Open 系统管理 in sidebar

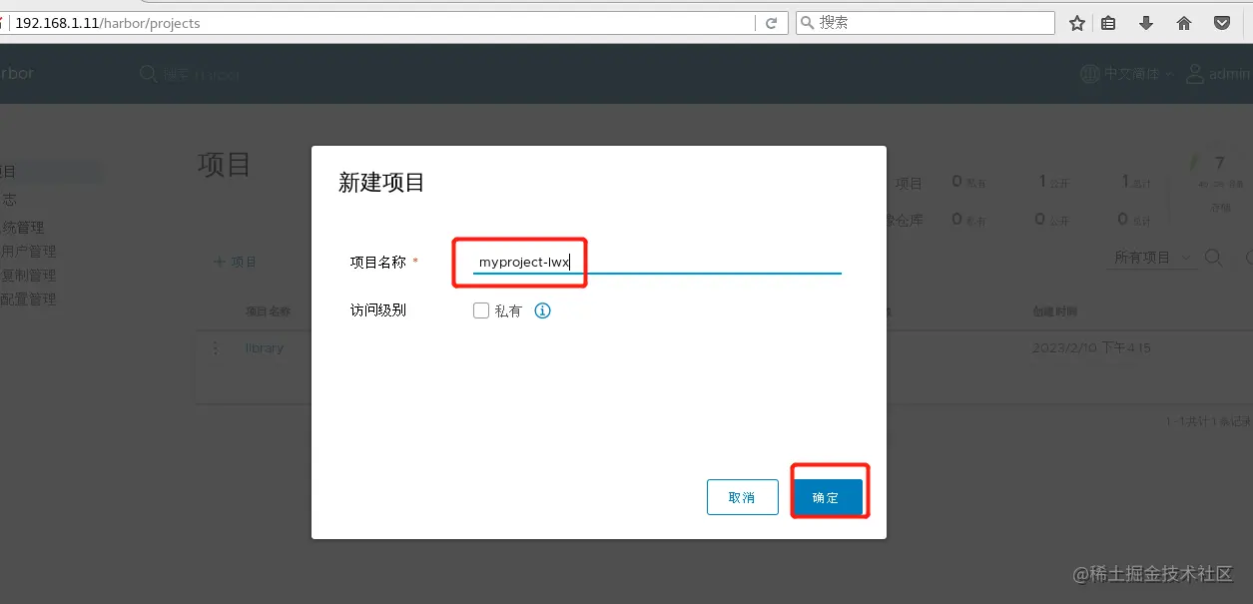pyautogui.click(x=23, y=228)
